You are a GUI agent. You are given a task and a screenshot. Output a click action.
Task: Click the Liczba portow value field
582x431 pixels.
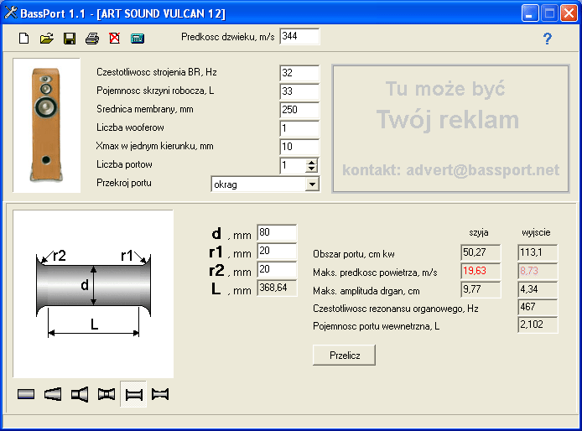click(294, 165)
